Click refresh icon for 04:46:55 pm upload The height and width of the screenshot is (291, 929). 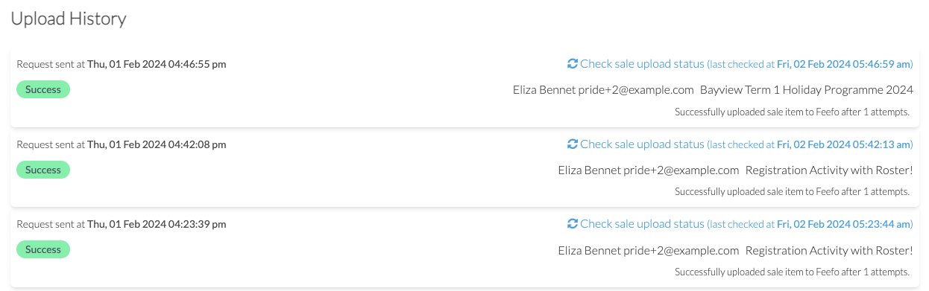click(x=572, y=64)
